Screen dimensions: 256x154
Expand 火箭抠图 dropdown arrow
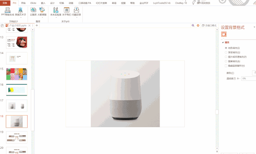42,17
